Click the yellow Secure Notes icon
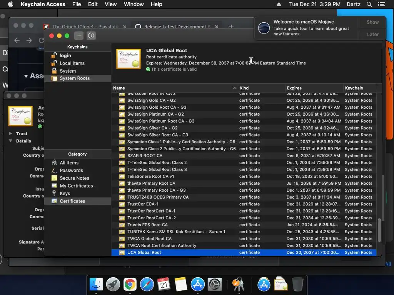The image size is (394, 295). [54, 178]
